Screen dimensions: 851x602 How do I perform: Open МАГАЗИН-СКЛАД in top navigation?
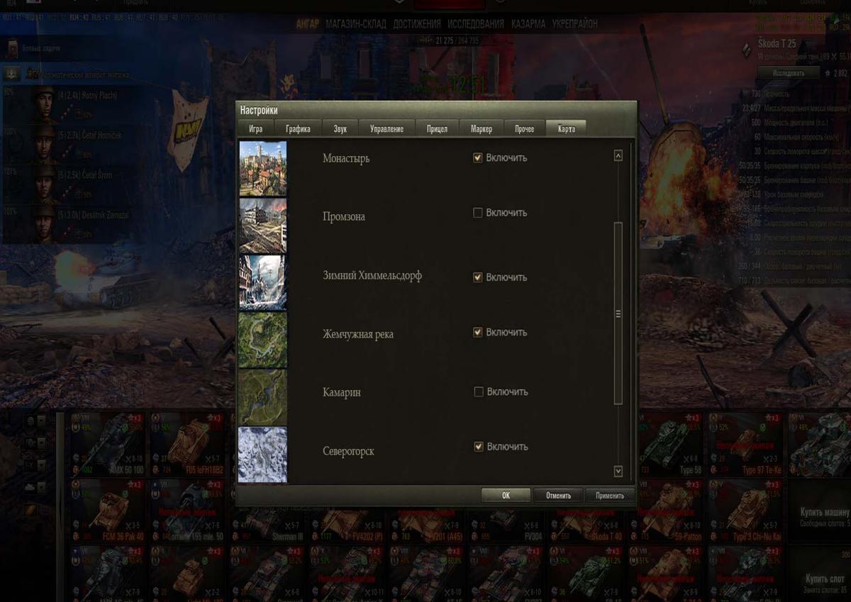coord(356,24)
